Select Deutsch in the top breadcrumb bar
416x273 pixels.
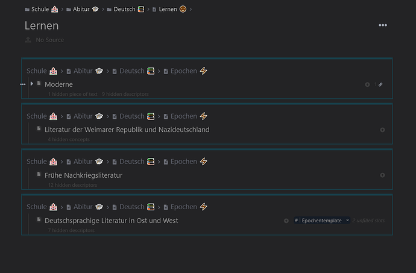125,9
